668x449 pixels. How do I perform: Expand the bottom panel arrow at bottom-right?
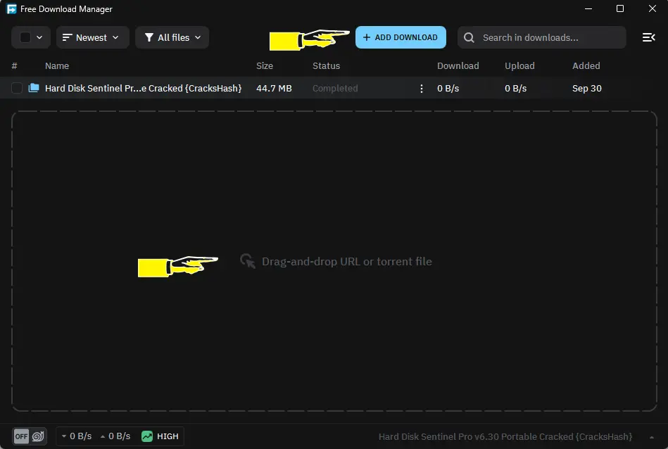[652, 437]
